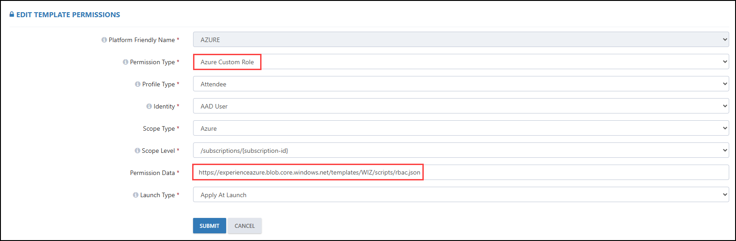Click info icon beside Launch Type
Image resolution: width=736 pixels, height=241 pixels.
[x=136, y=195]
